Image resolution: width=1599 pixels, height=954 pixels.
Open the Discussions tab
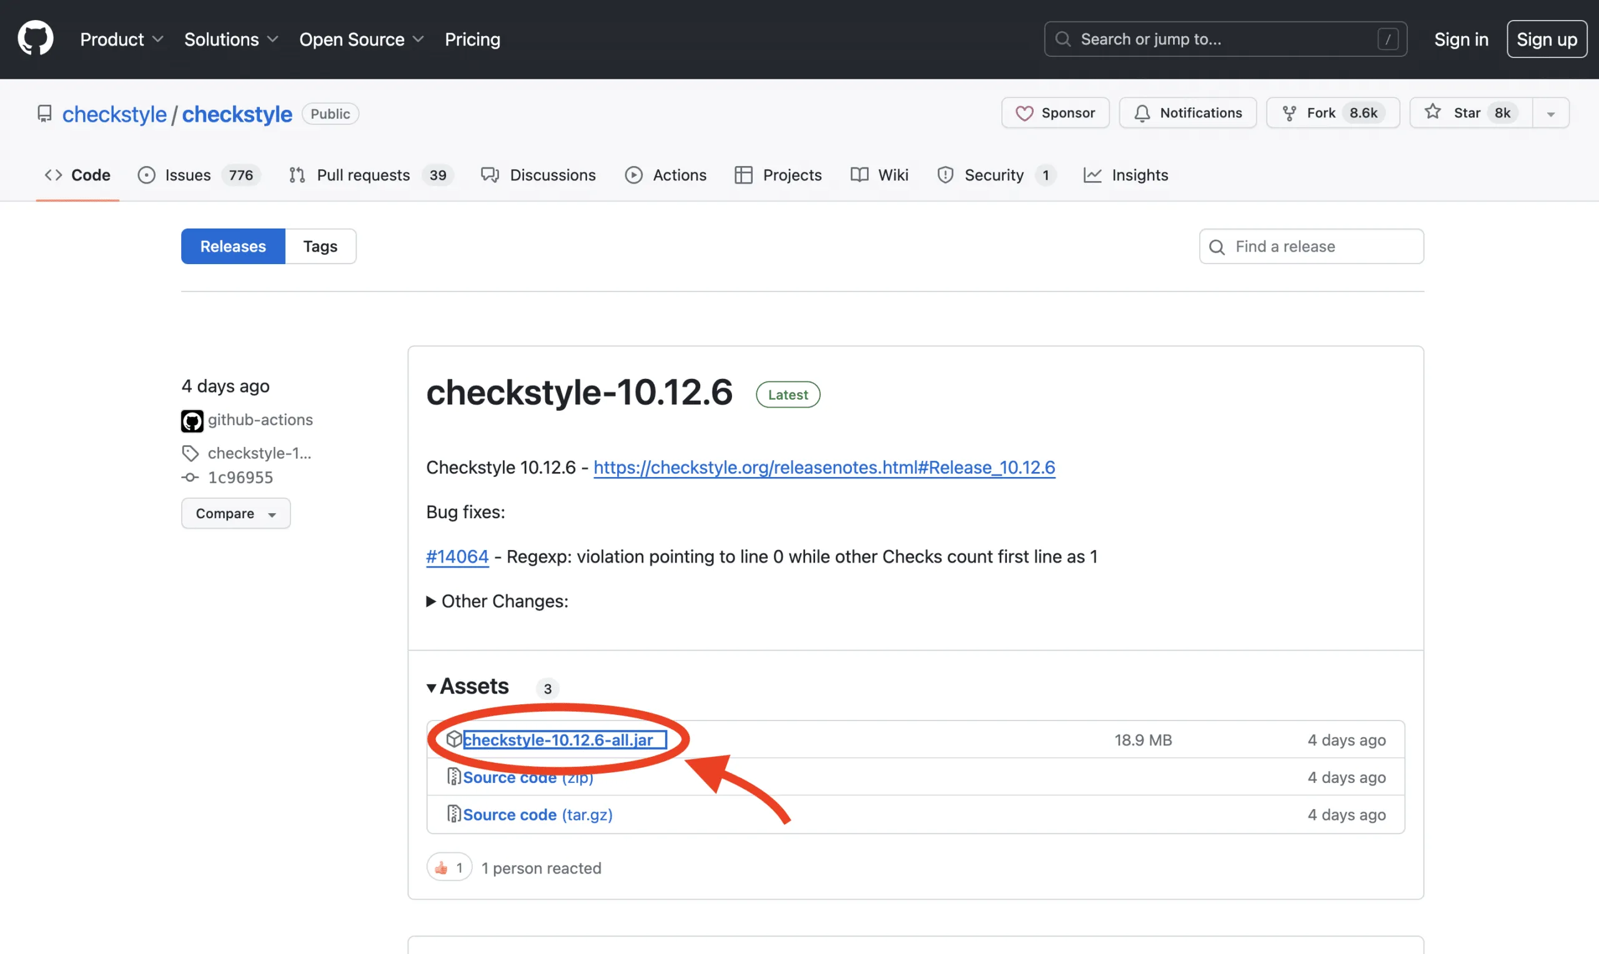tap(538, 175)
